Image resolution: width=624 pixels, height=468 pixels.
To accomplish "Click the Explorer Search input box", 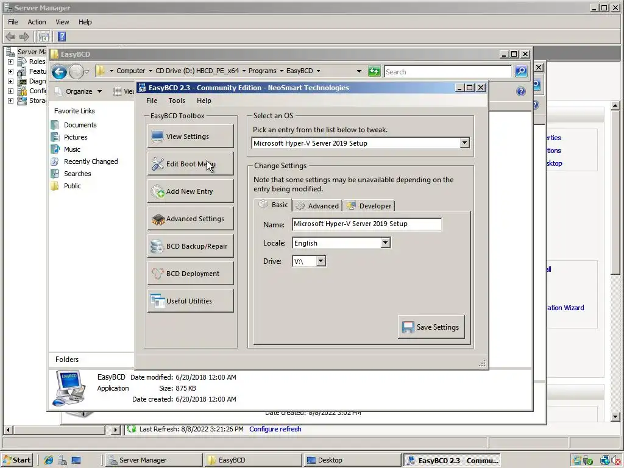I will [448, 72].
